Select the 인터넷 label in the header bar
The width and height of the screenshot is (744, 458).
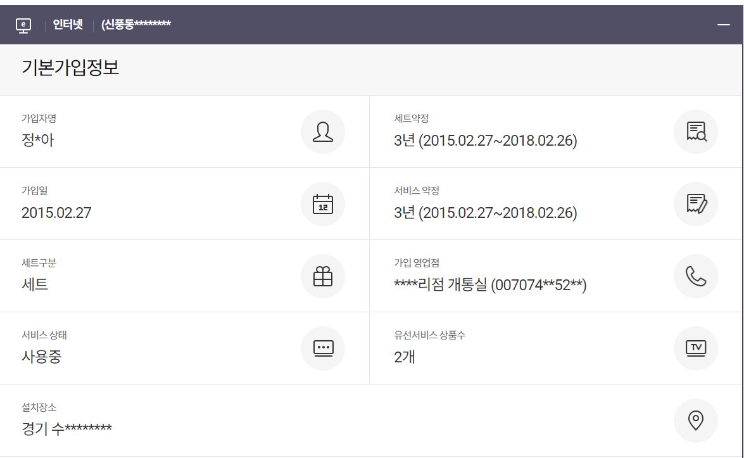(x=68, y=25)
